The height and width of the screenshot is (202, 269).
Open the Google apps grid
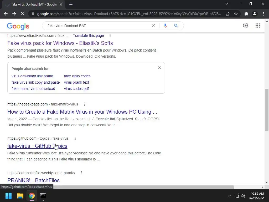coord(257,26)
